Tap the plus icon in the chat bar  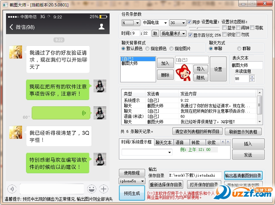(x=104, y=189)
